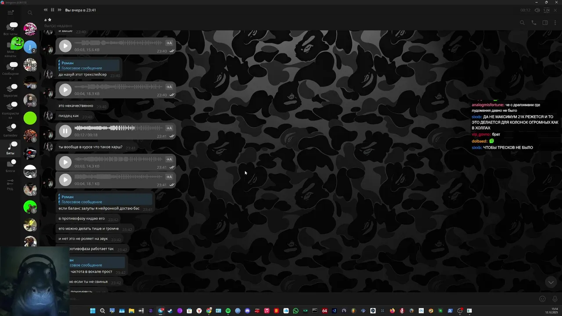Transcribe the 18.1 KB voice message
562x316 pixels.
(169, 177)
